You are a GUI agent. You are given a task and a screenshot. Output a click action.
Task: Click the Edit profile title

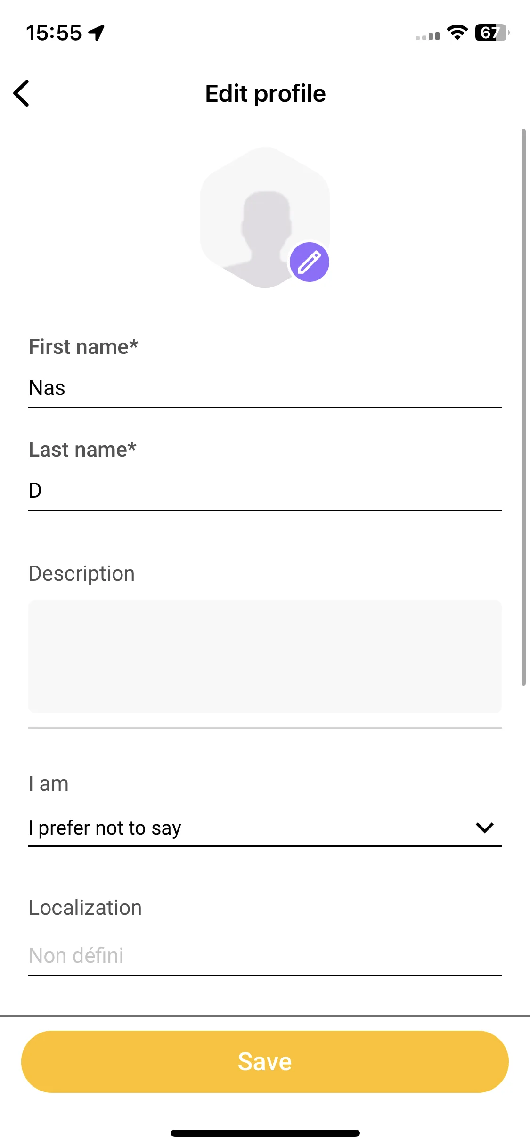point(265,93)
